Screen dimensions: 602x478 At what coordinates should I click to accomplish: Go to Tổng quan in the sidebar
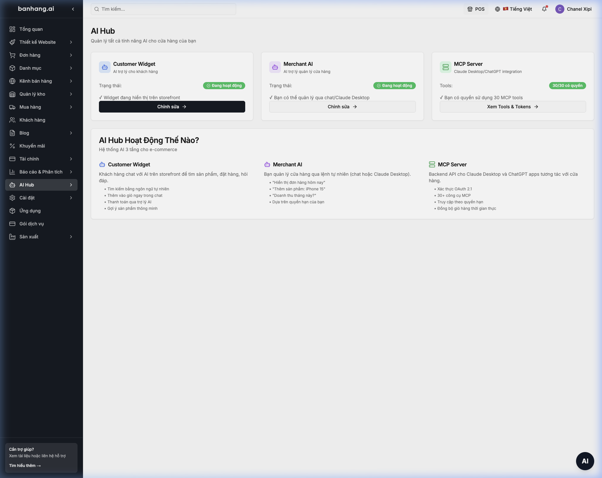pos(42,29)
